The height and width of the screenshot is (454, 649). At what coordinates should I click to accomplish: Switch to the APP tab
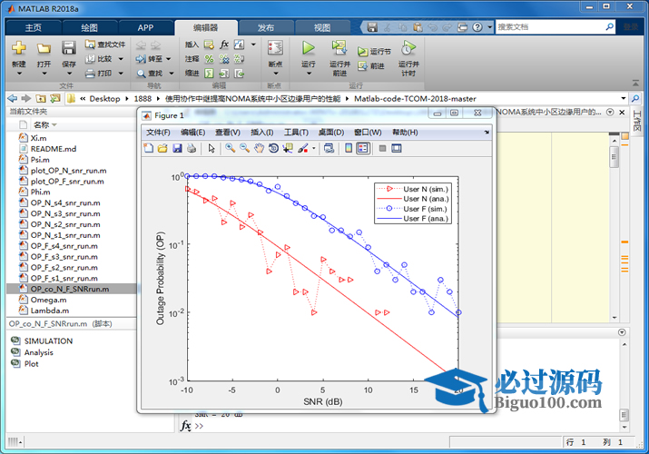[145, 28]
